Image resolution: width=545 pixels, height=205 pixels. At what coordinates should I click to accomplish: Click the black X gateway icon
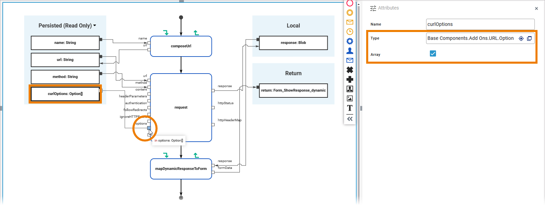click(x=350, y=70)
